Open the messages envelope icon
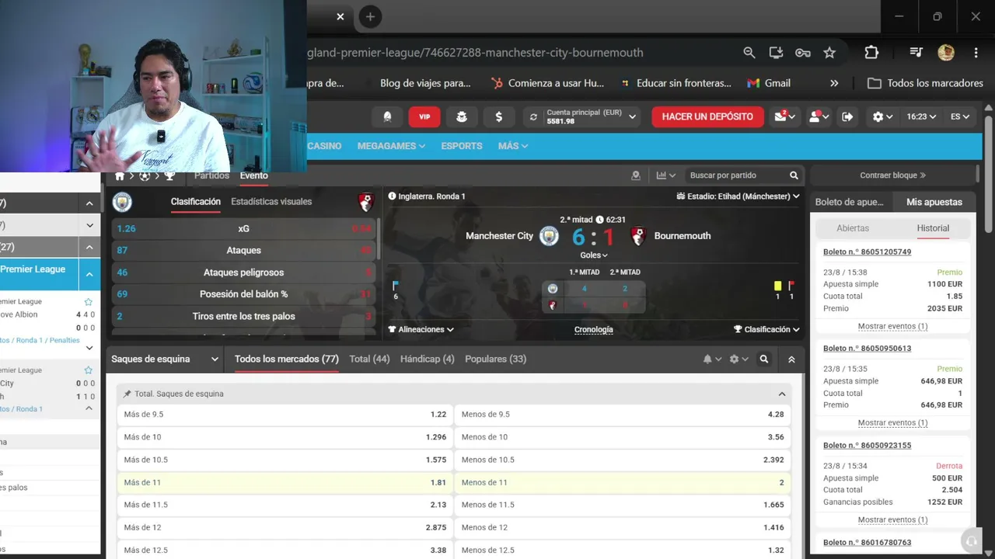Viewport: 995px width, 559px height. point(784,116)
